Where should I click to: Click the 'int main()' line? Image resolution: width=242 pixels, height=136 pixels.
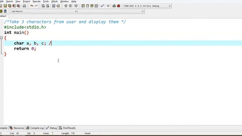point(16,32)
